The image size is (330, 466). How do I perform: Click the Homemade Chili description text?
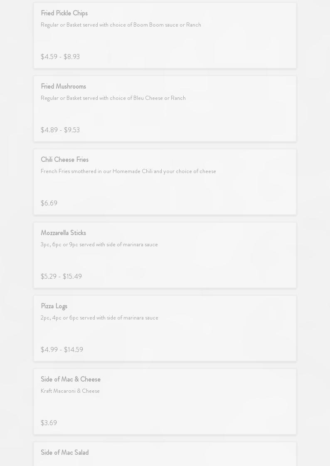pyautogui.click(x=128, y=171)
